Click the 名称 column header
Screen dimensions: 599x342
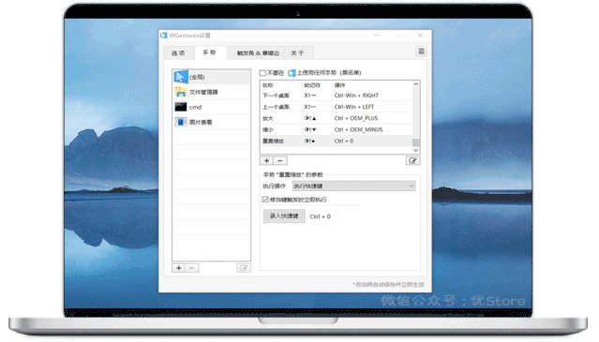pyautogui.click(x=281, y=85)
